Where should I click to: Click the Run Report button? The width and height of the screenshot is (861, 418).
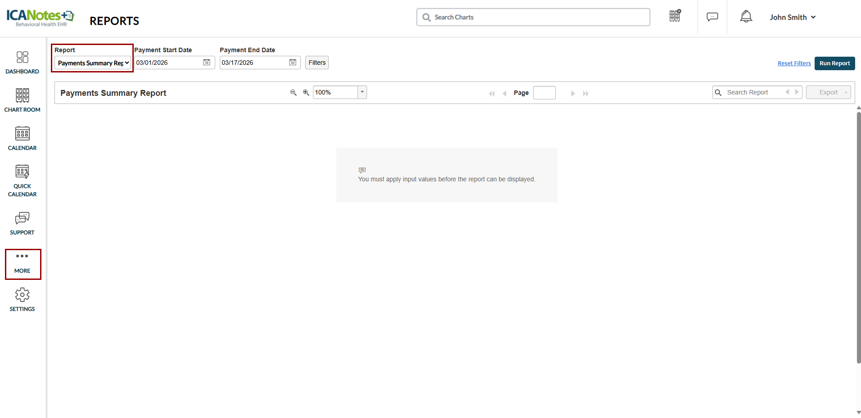[x=834, y=63]
